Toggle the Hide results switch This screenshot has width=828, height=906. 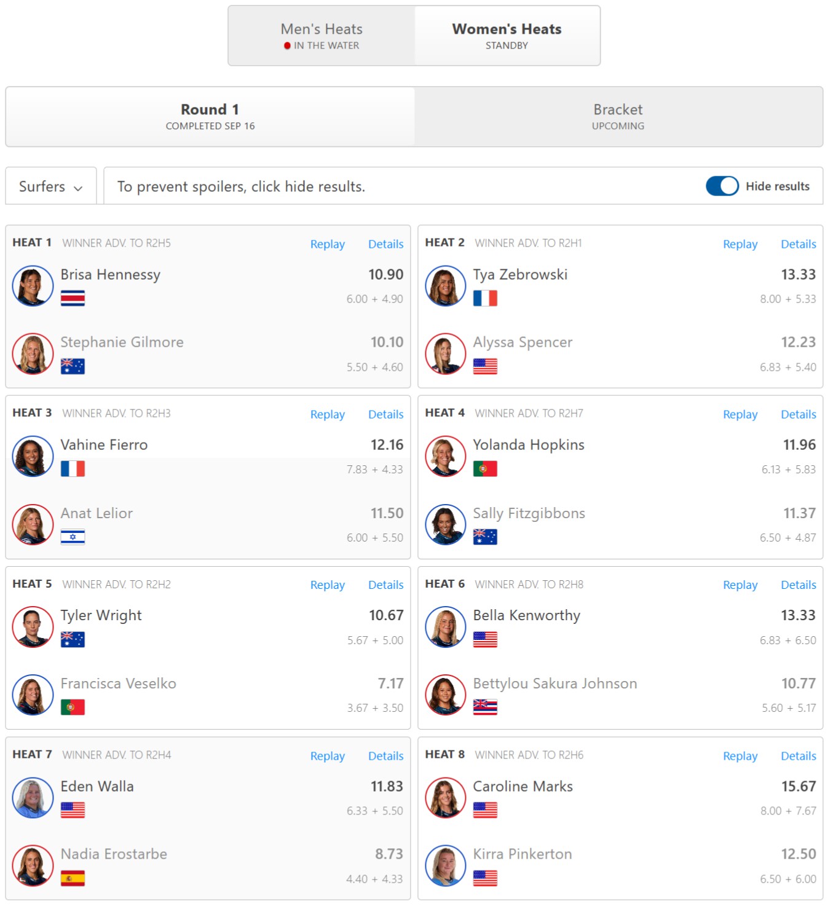(722, 186)
